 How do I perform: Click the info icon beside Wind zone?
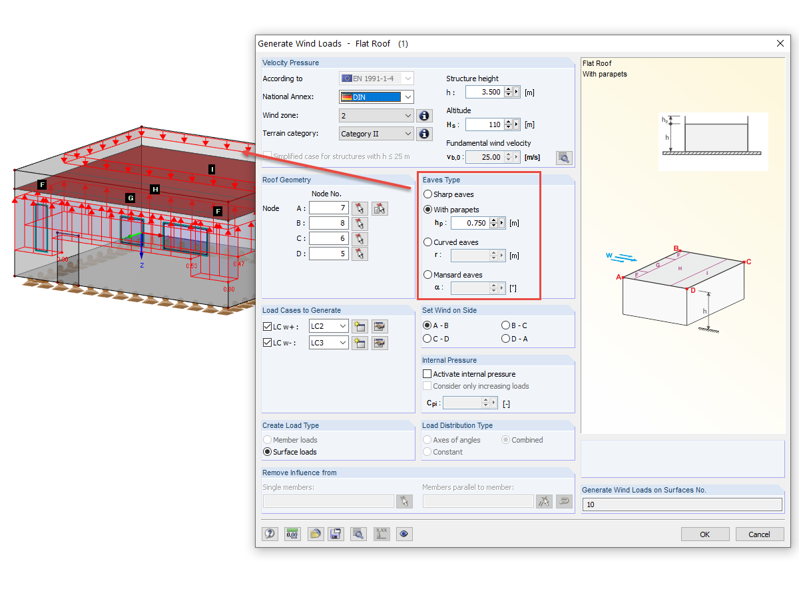coord(424,115)
